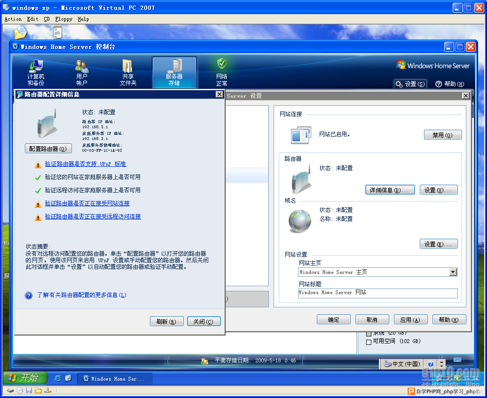
Task: Click the 中文(中国) language bar indicator
Action: point(402,364)
